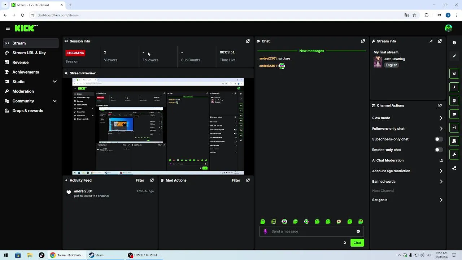Click the info icon in right sidebar

click(454, 43)
